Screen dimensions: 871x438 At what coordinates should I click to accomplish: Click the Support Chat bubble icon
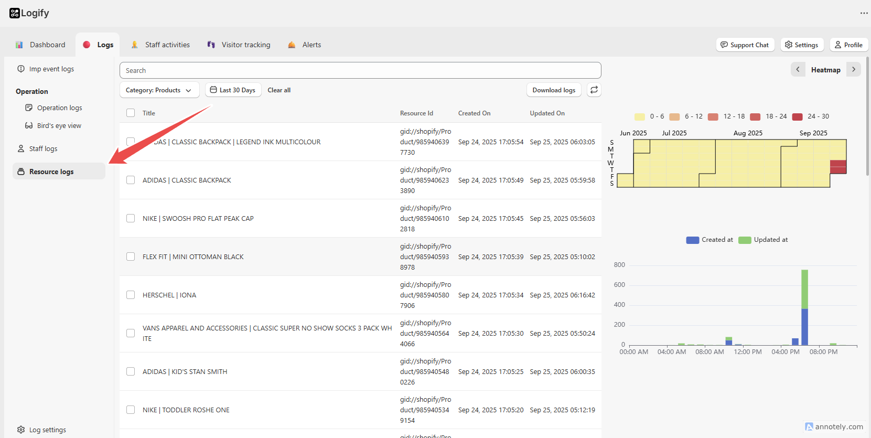click(724, 45)
